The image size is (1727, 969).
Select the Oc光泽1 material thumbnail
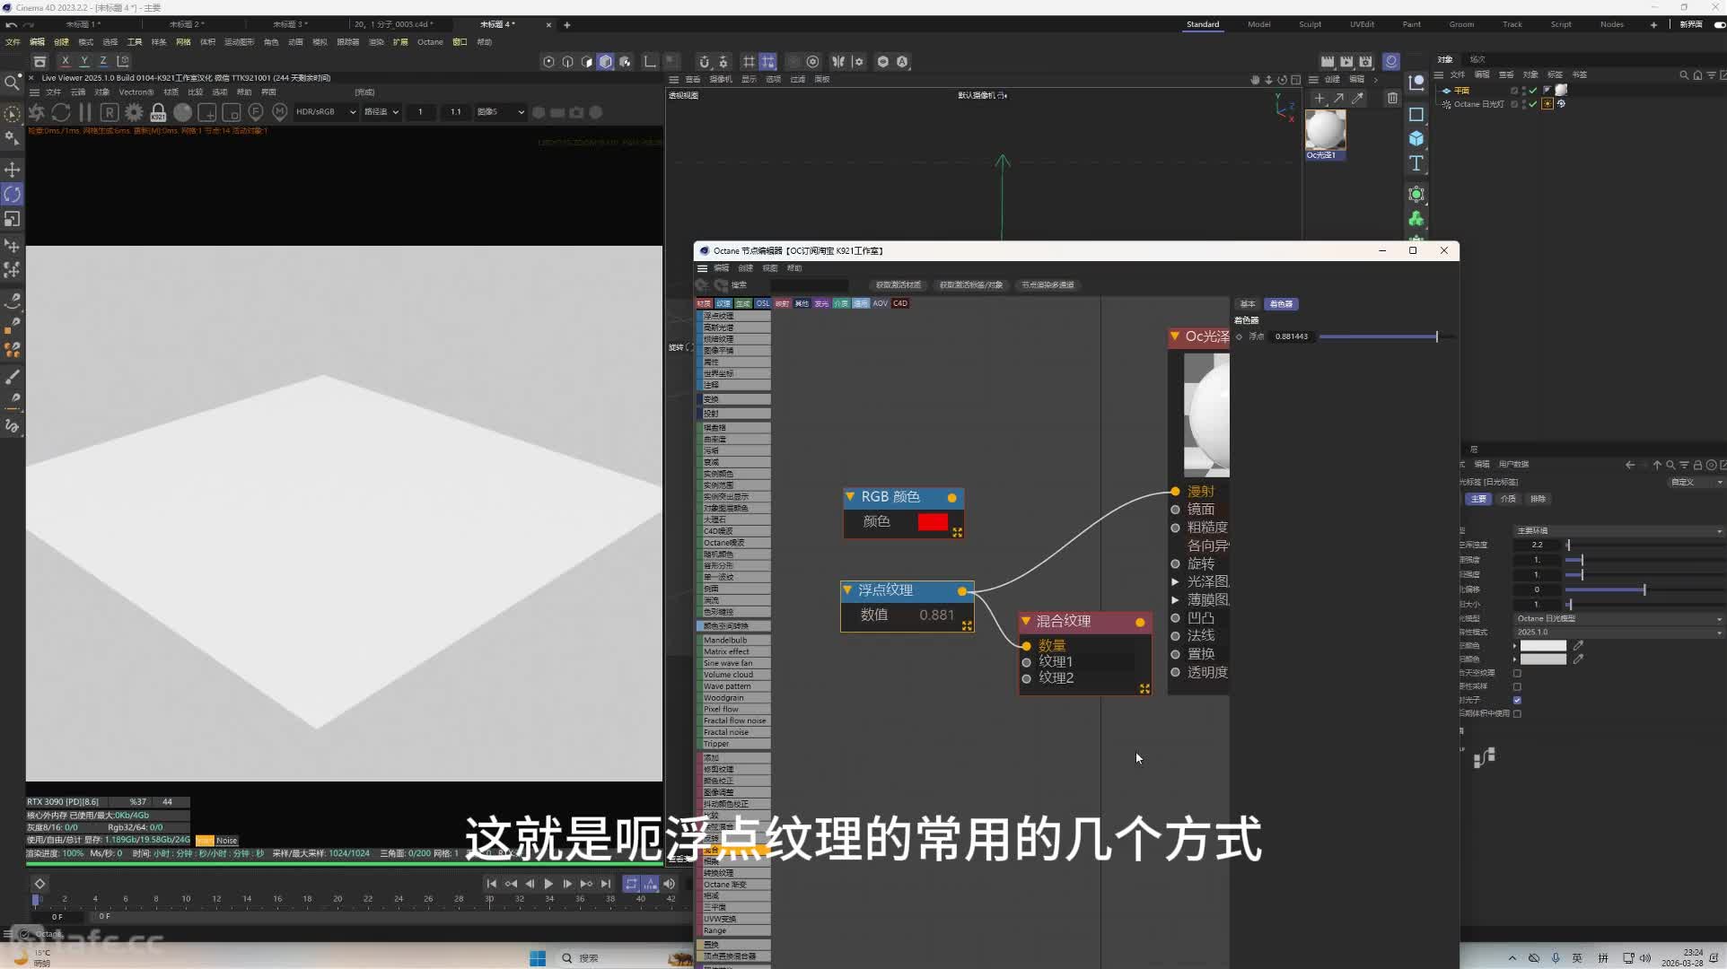point(1325,131)
